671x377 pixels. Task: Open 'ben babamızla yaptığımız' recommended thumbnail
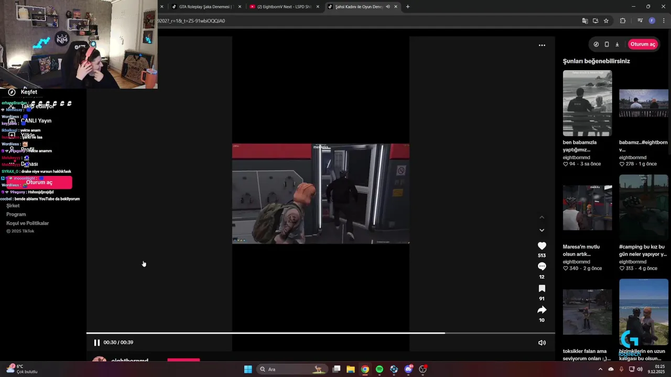pyautogui.click(x=587, y=103)
